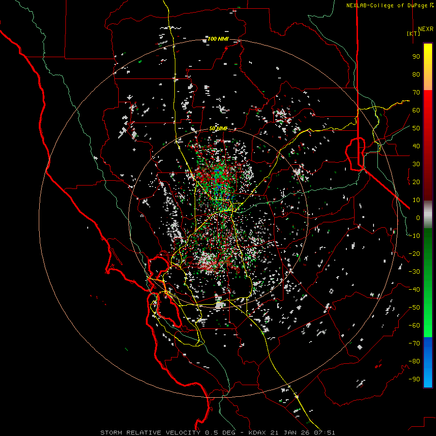The width and height of the screenshot is (436, 436).
Task: Click the 0.5 DEG elevation text in caption
Action: [220, 433]
